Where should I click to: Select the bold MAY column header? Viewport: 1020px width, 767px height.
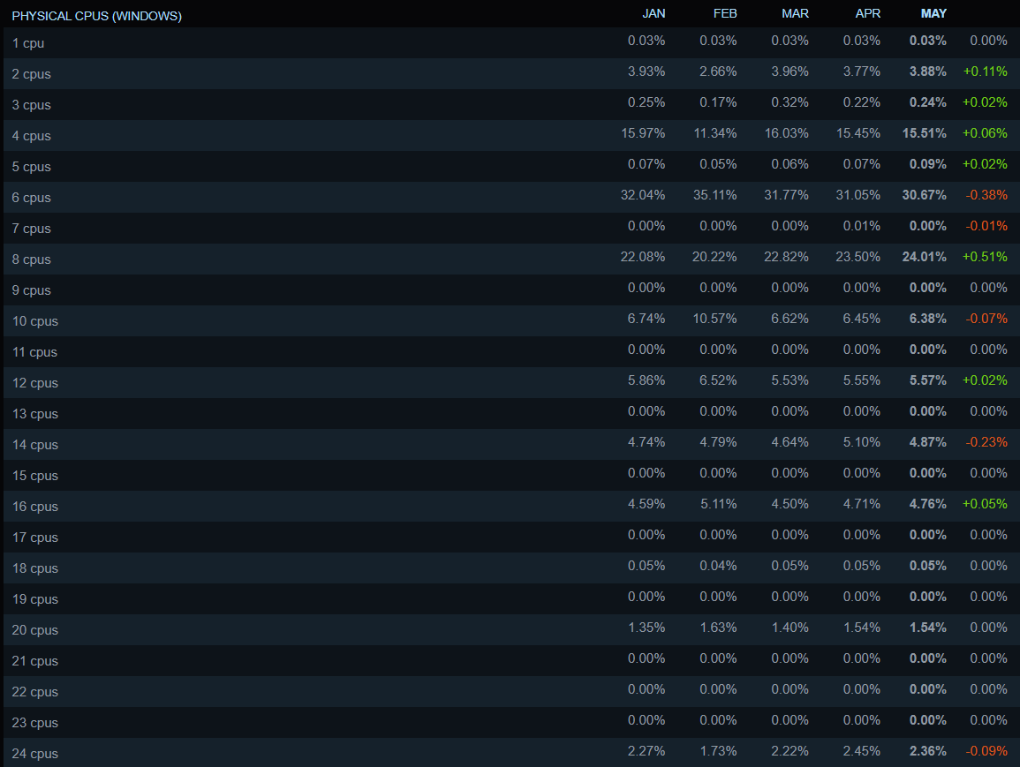tap(933, 13)
